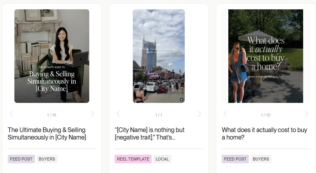Open 'The Ultimate Buying & Selling Simultaneously' title
The image size is (316, 173).
click(x=47, y=133)
